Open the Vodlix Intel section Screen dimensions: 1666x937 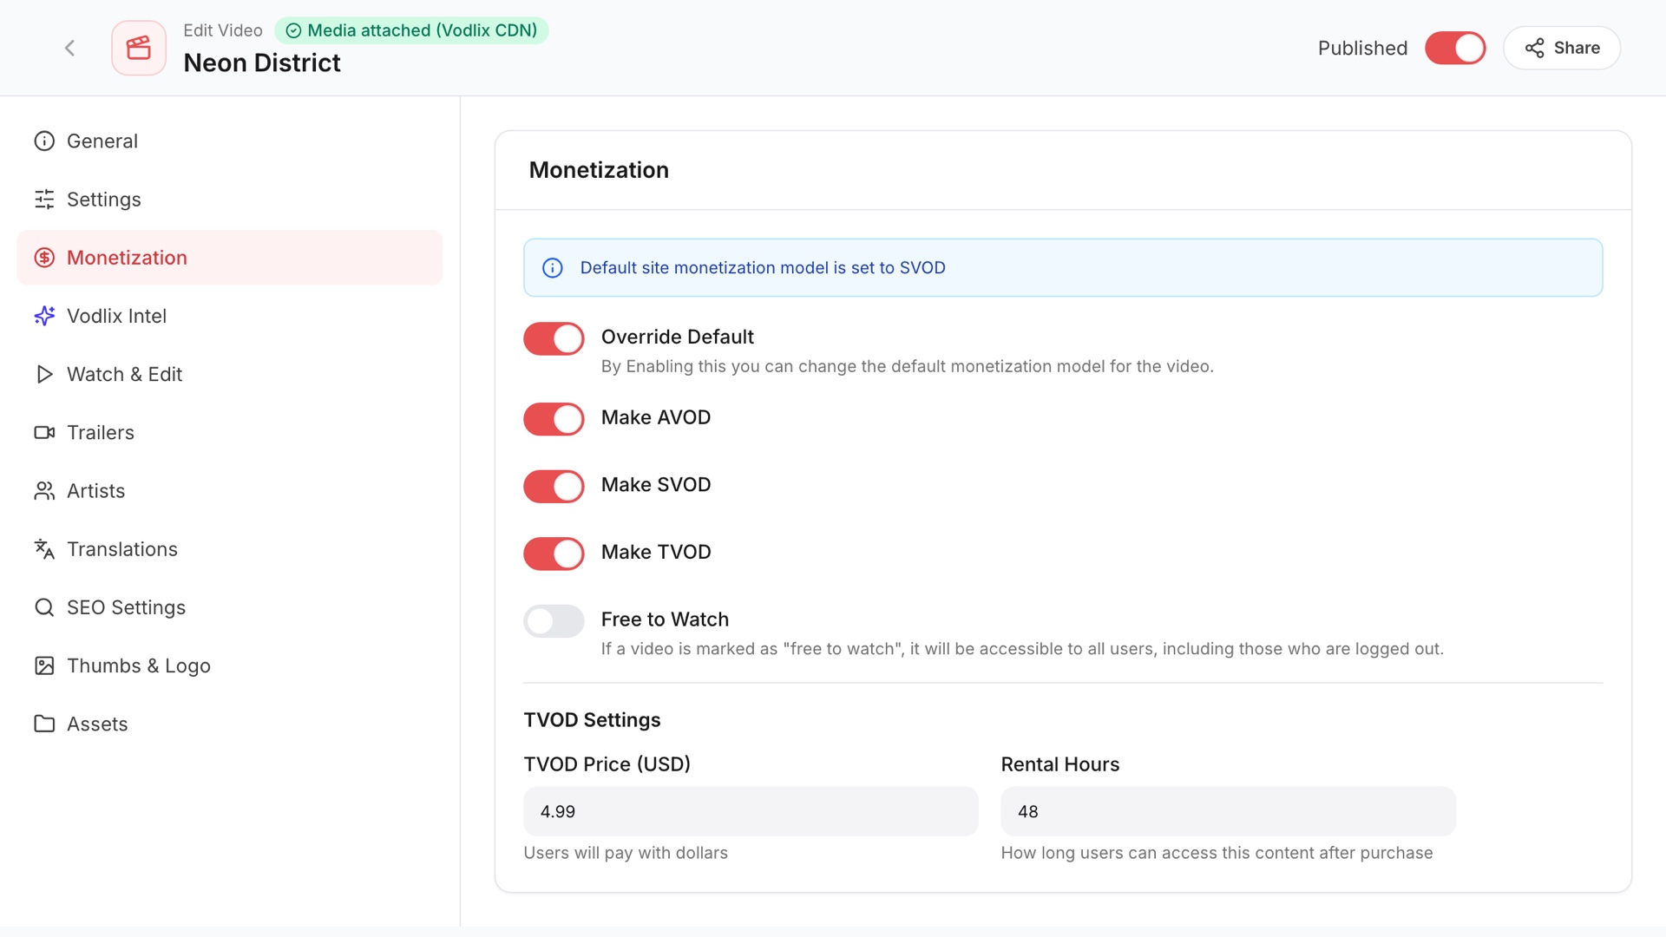pos(230,316)
